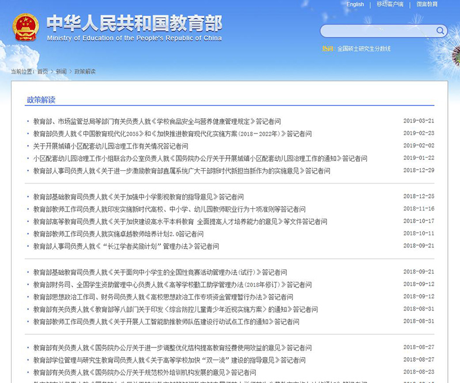Select hot word 全国硕士研究生分数线
This screenshot has width=460, height=383.
point(364,49)
